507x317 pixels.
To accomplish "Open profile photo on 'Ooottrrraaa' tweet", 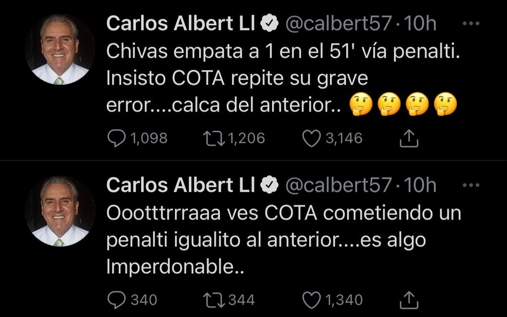I will click(60, 211).
